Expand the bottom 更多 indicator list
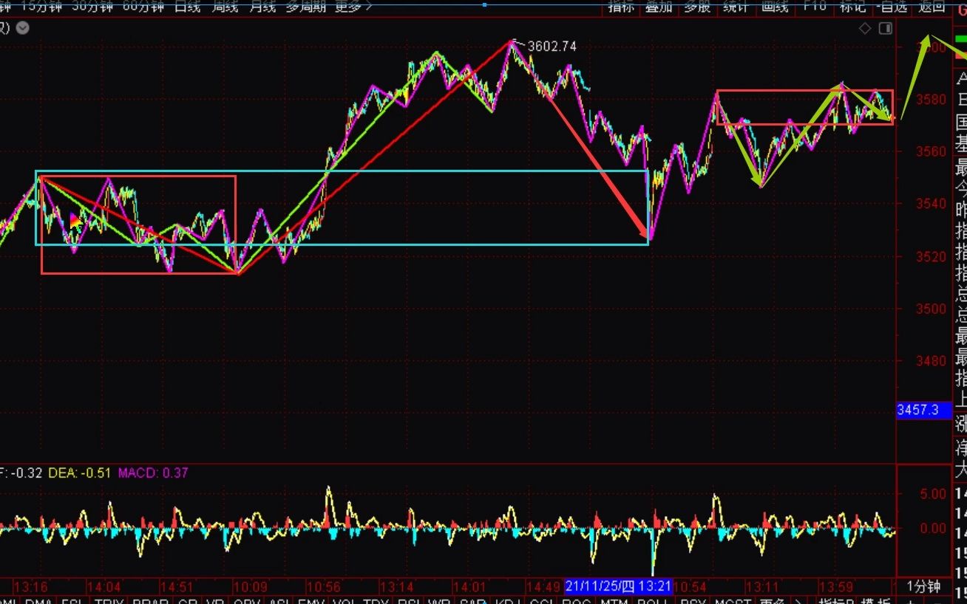Screen dimensions: 967x604 [772, 601]
